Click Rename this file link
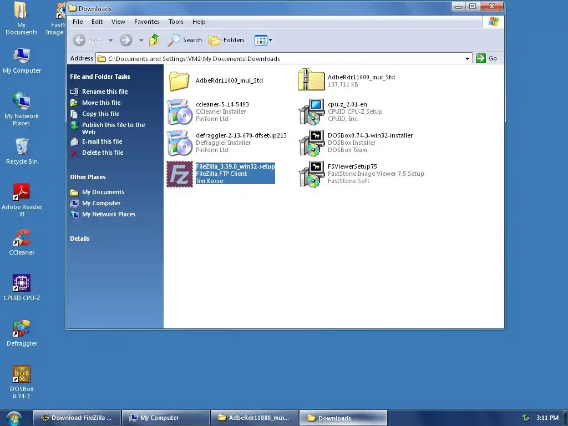This screenshot has height=426, width=568. point(105,92)
